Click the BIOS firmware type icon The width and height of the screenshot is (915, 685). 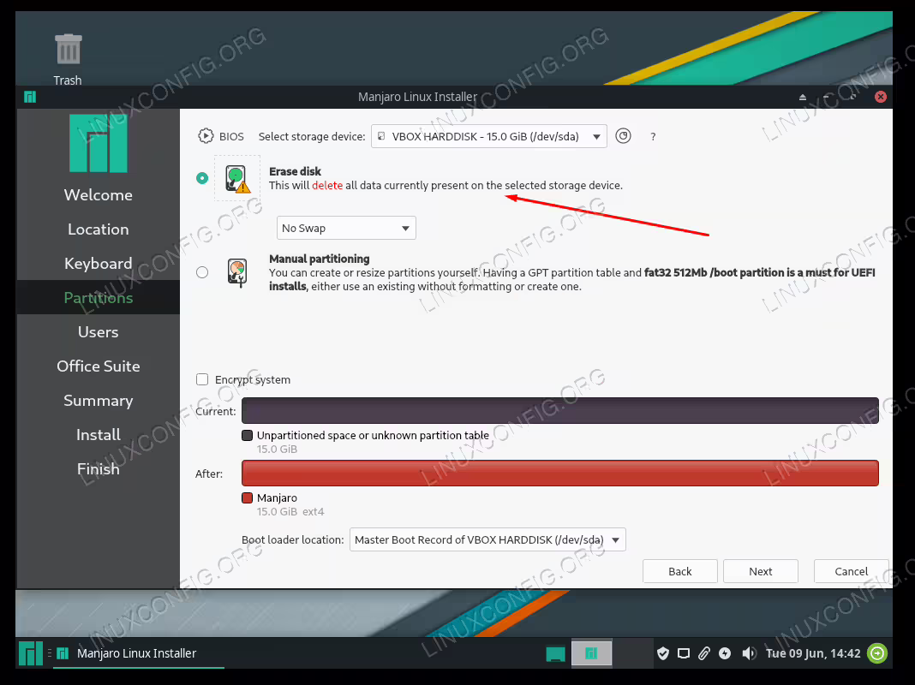click(206, 136)
